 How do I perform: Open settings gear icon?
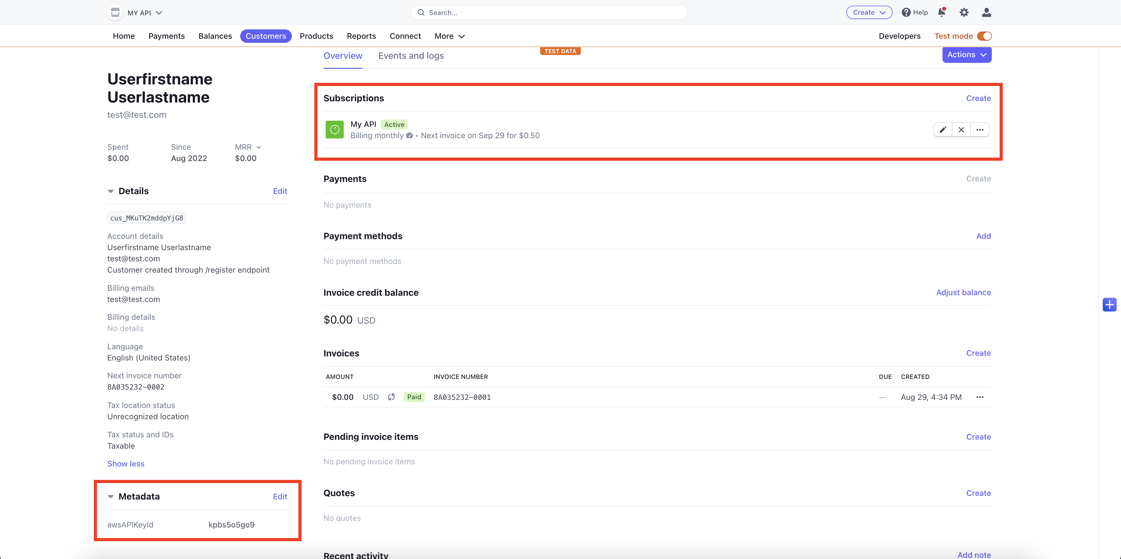(x=964, y=13)
